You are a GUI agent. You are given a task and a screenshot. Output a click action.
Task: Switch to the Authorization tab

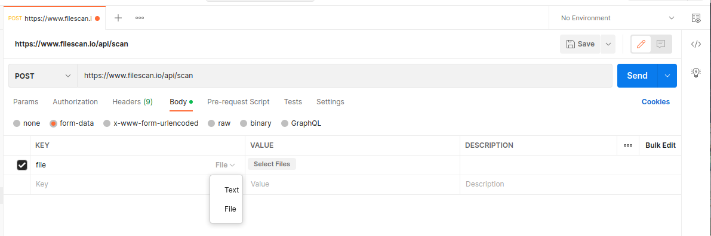point(75,102)
